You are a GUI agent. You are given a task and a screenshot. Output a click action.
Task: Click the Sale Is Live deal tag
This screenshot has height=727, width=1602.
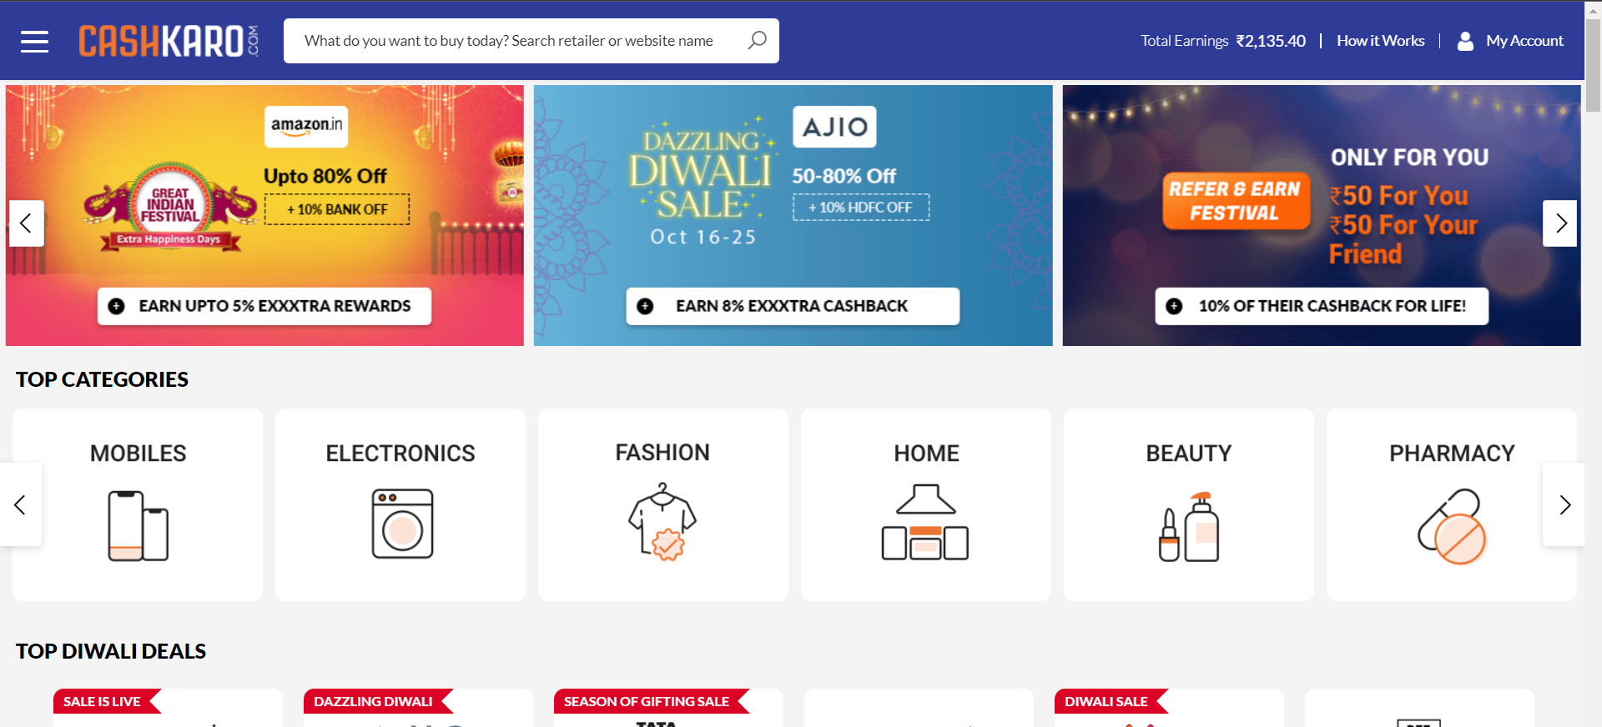[x=106, y=701]
